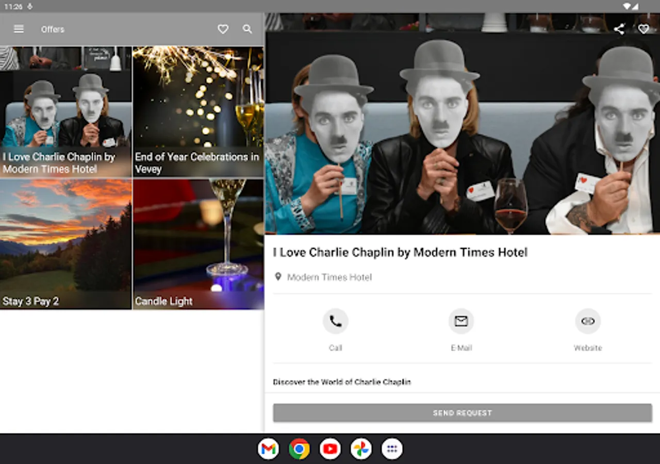Tap the Call phone icon
The width and height of the screenshot is (660, 464).
pyautogui.click(x=336, y=321)
